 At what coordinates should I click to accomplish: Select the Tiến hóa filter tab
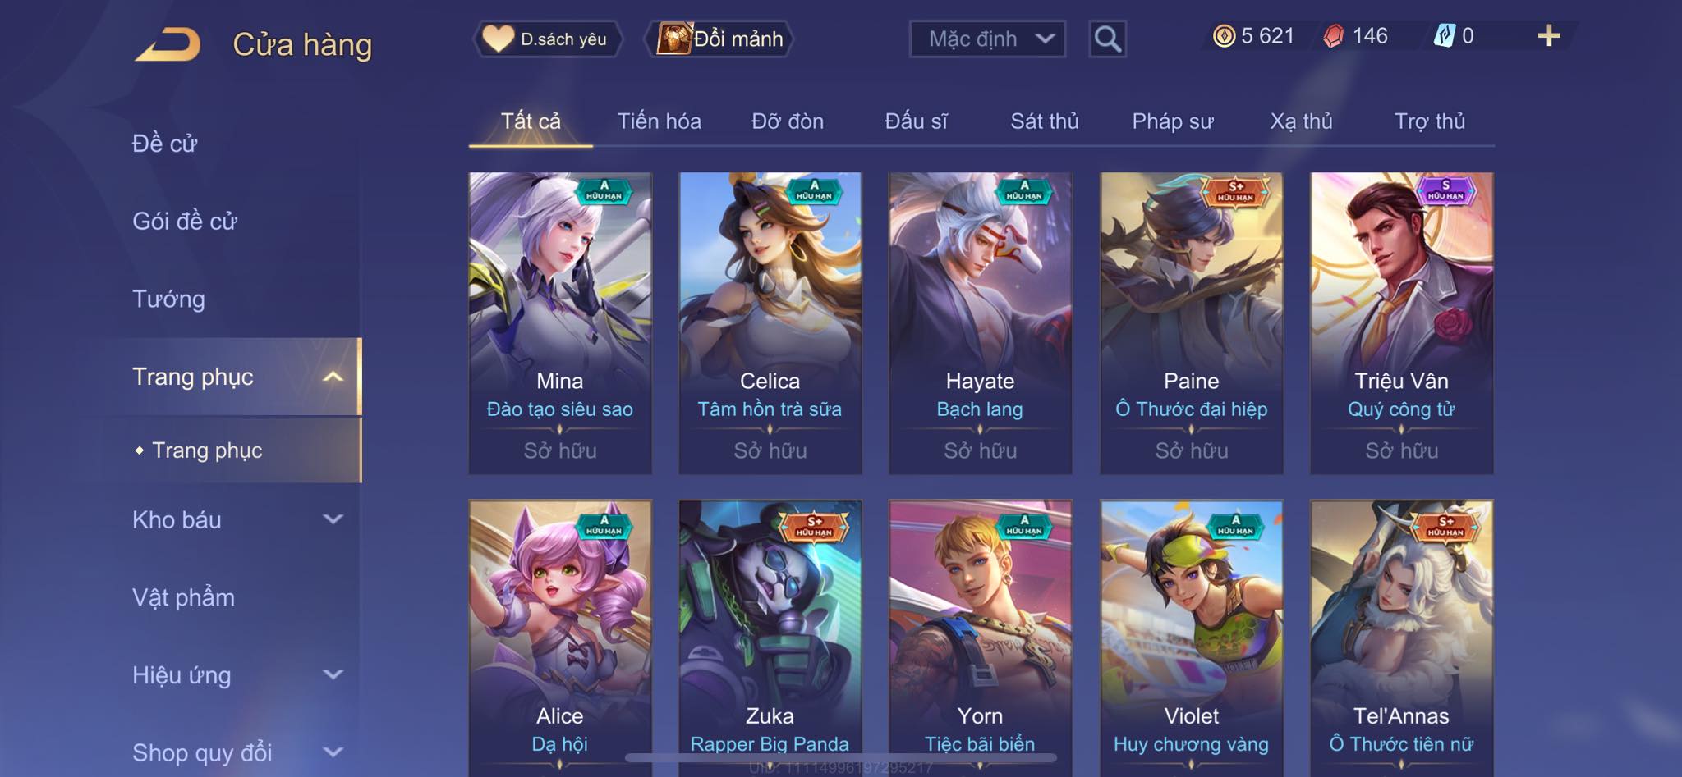click(659, 121)
